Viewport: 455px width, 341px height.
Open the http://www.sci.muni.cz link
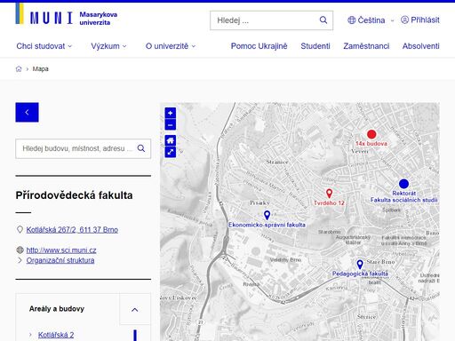61,250
